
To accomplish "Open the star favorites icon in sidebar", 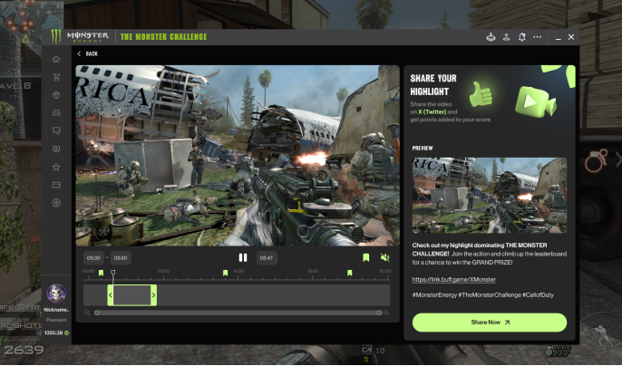I will [56, 167].
